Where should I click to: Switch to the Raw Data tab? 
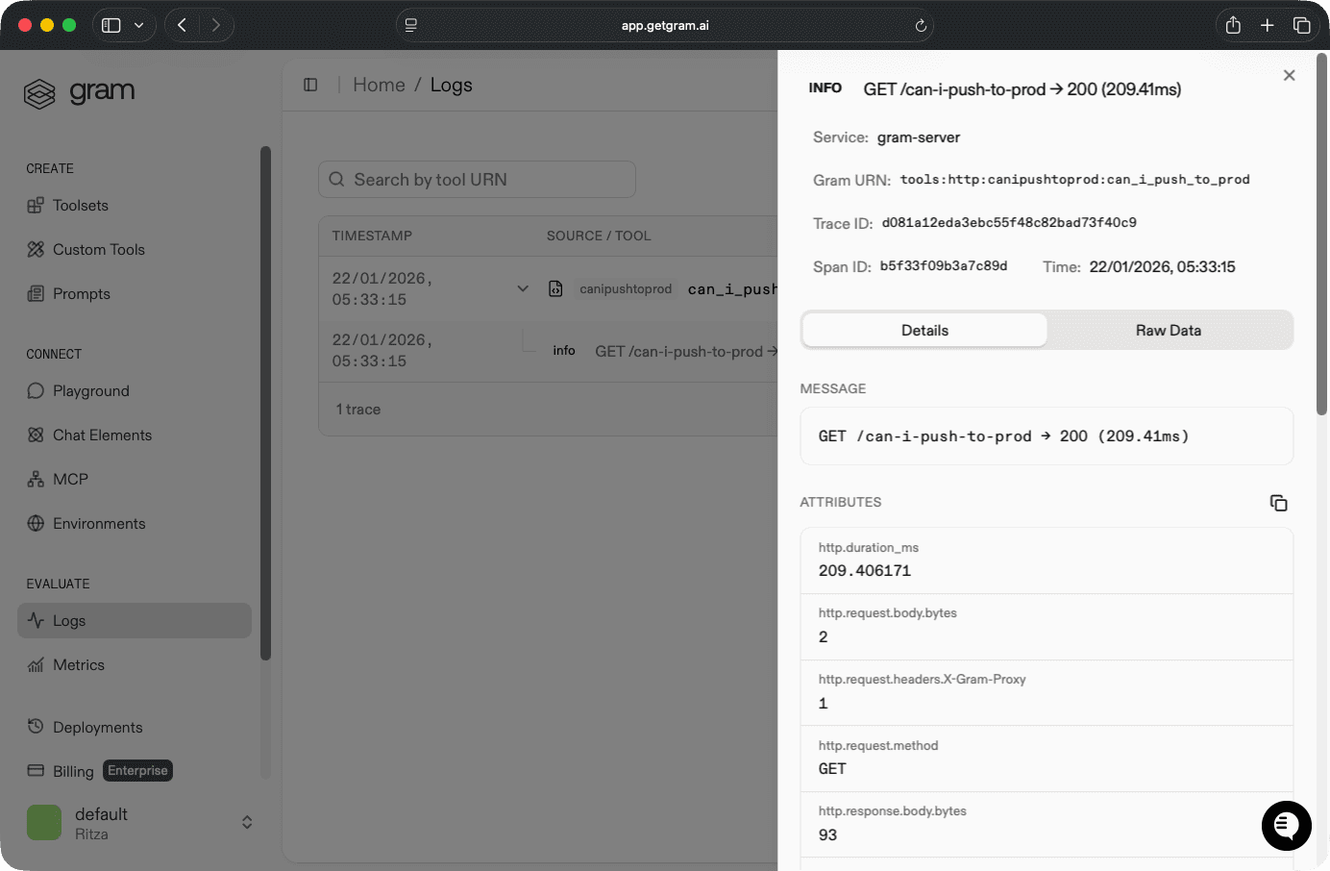point(1168,330)
